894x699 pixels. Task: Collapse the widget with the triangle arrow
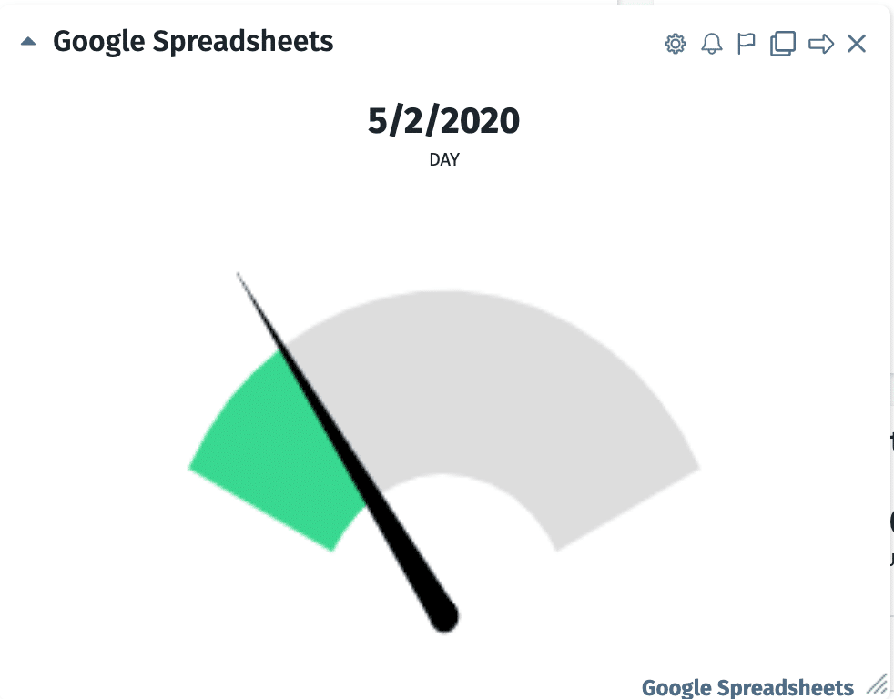pos(28,41)
